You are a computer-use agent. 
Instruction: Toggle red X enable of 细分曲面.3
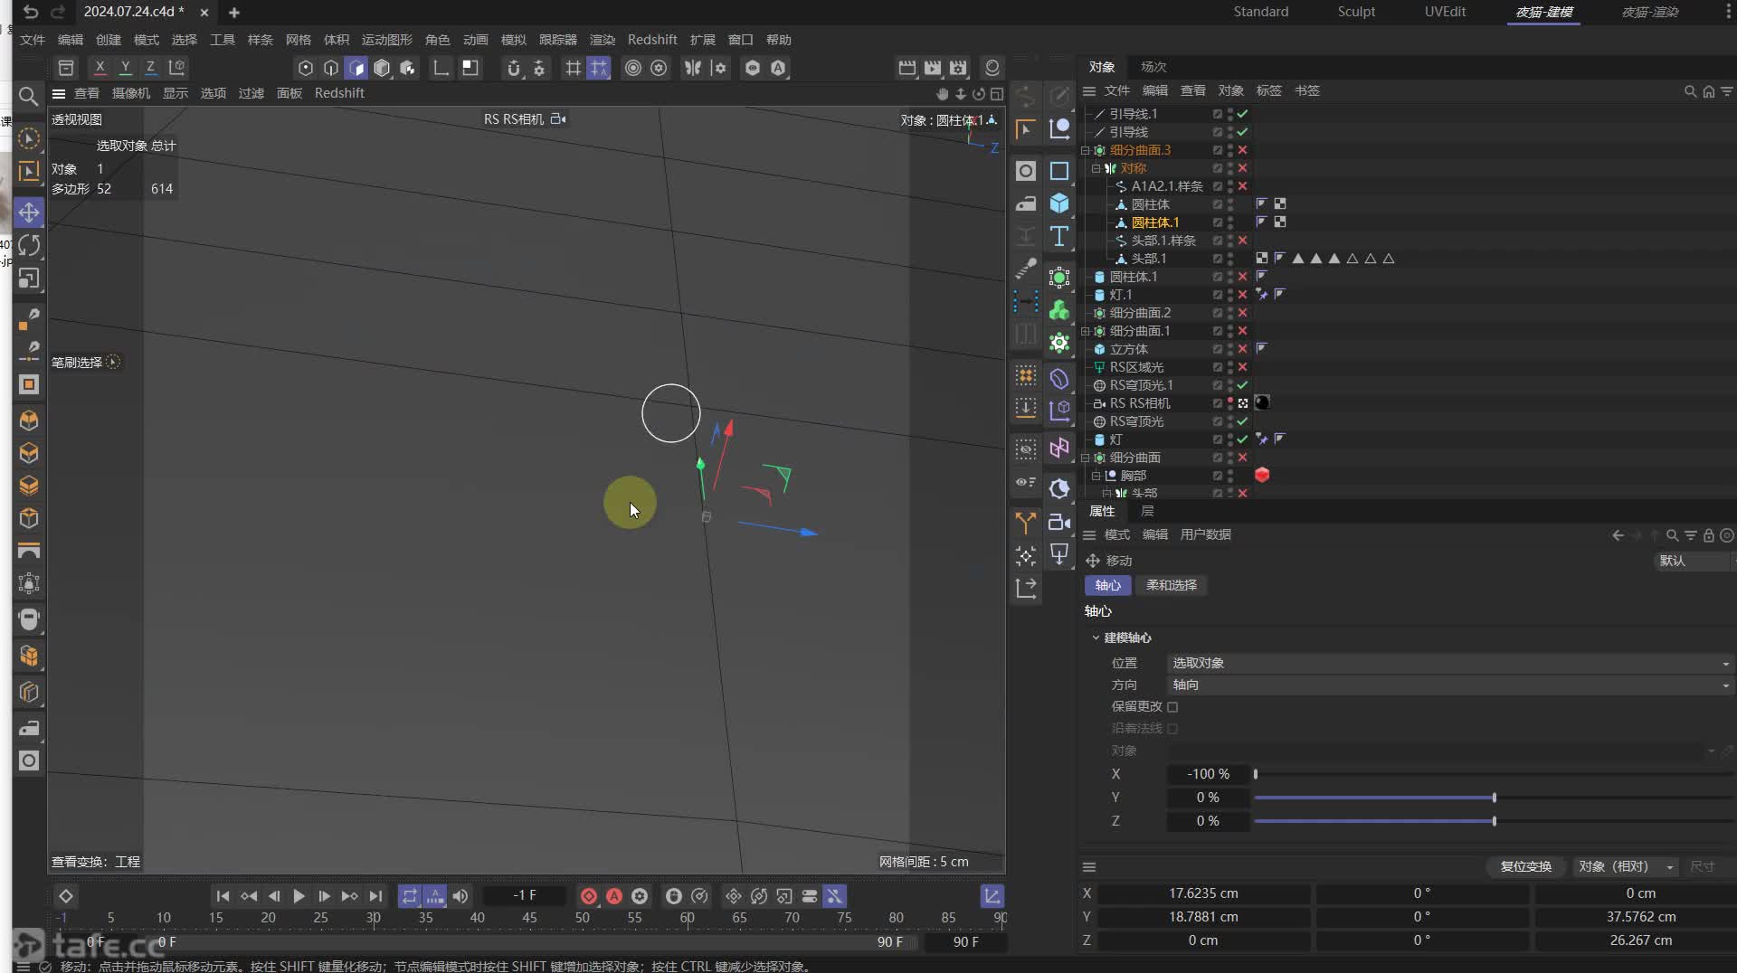coord(1243,150)
